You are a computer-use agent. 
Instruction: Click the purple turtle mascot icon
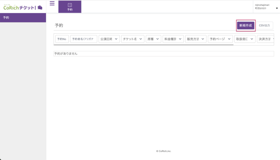coord(40,7)
